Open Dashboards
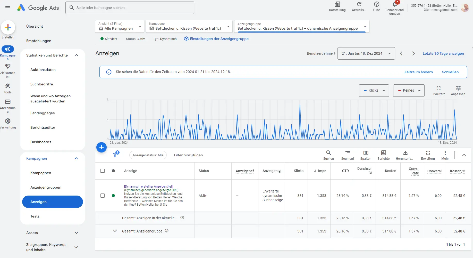 [41, 142]
